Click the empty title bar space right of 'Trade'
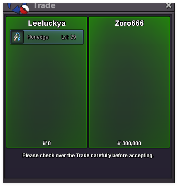Viewport: 178px width, 186px height. click(110, 7)
